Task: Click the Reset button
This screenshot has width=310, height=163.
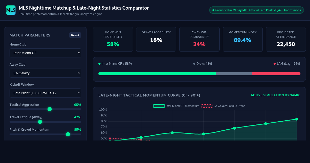Action: (75, 35)
